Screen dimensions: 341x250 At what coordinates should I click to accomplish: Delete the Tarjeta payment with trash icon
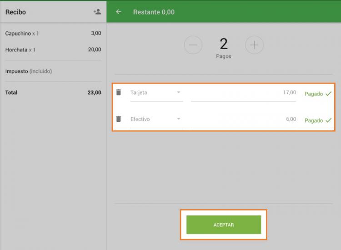pos(119,92)
